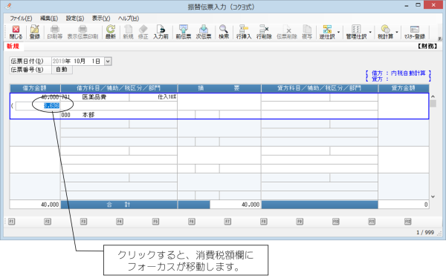Click the 入力前 toolbar icon
This screenshot has width=446, height=278.
click(x=161, y=32)
